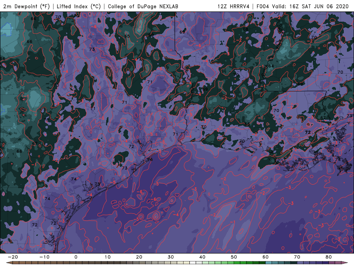Click the -20 label on the color scale
This screenshot has width=354, height=265.
pyautogui.click(x=13, y=257)
